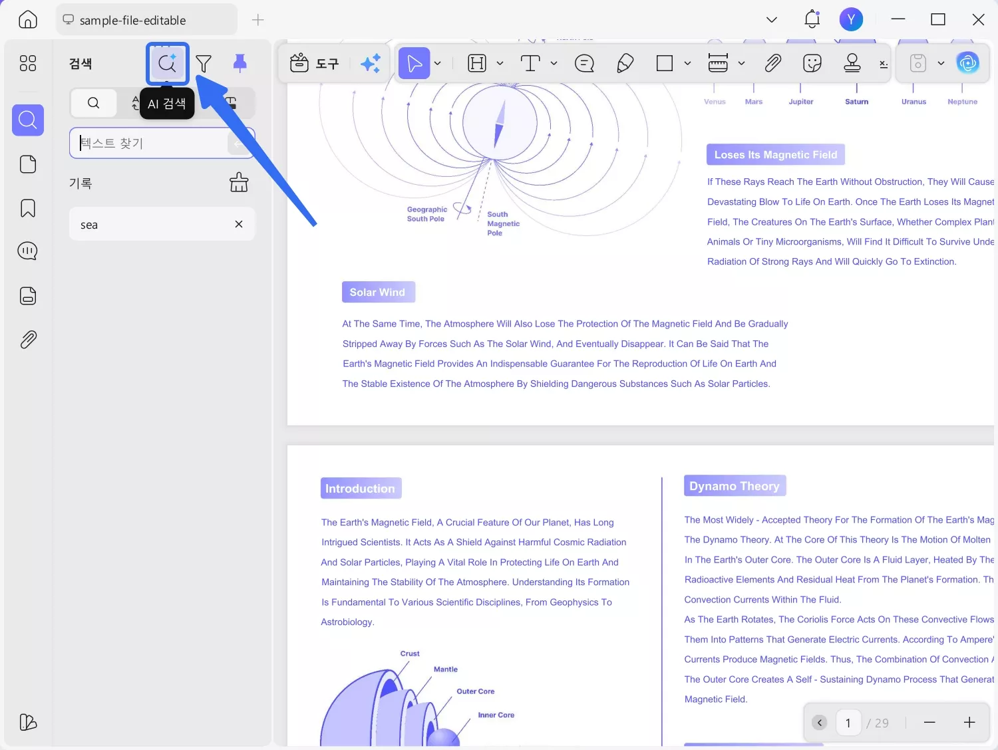
Task: Select the cursor selection tool
Action: (414, 64)
